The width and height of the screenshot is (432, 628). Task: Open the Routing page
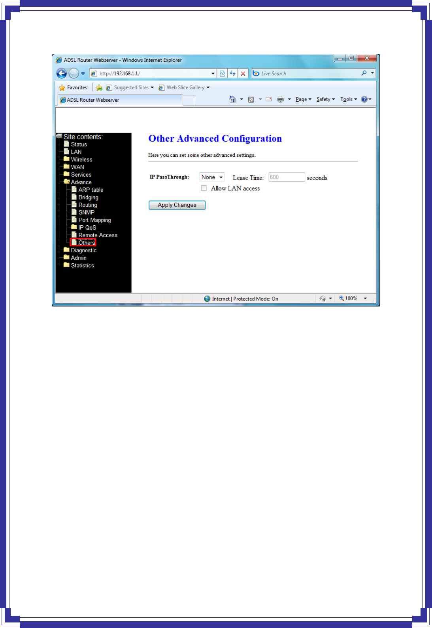coord(88,205)
